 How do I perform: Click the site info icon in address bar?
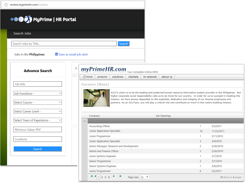[x=6, y=5]
